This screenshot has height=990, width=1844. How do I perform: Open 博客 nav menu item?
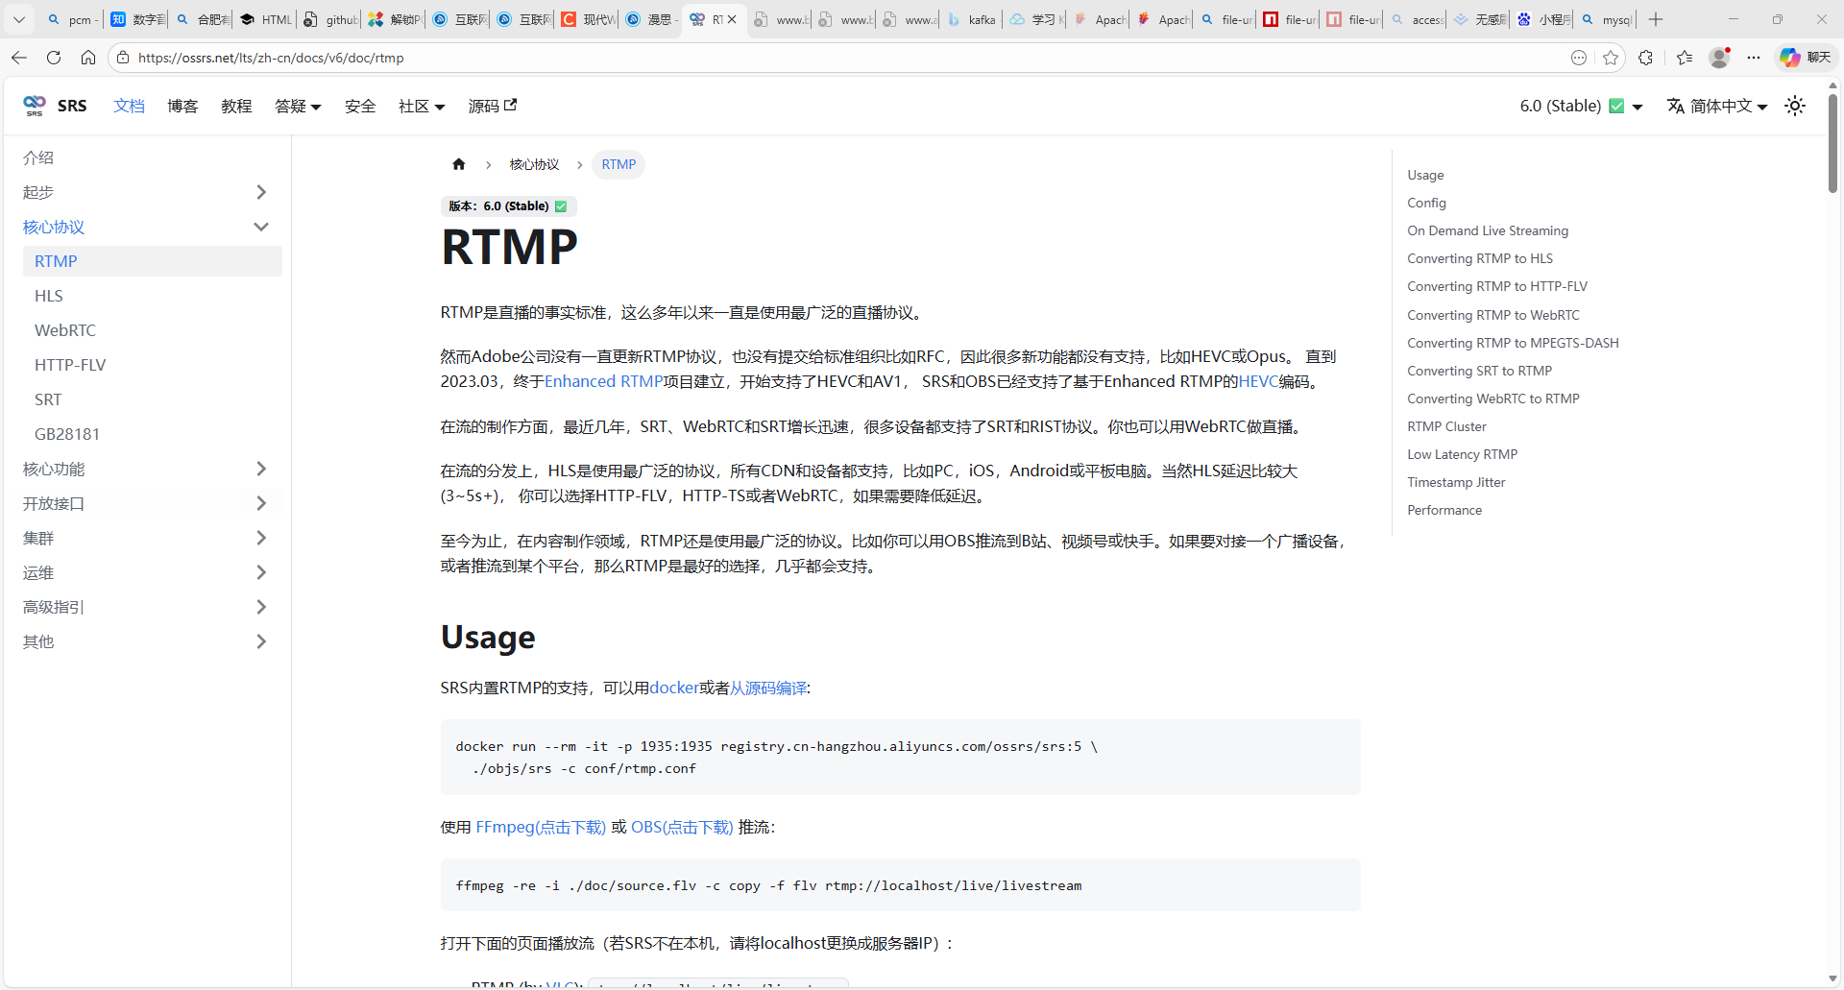(182, 106)
